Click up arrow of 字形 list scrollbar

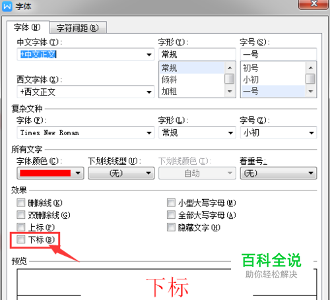coord(230,68)
